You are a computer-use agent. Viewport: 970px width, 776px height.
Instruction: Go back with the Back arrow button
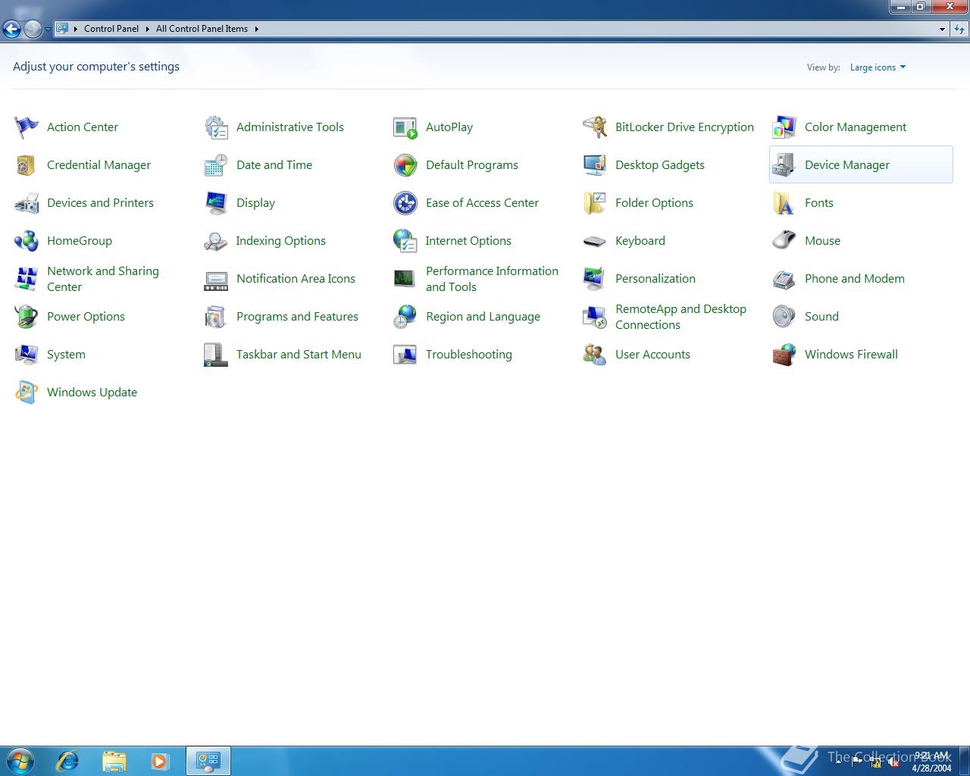pyautogui.click(x=12, y=30)
